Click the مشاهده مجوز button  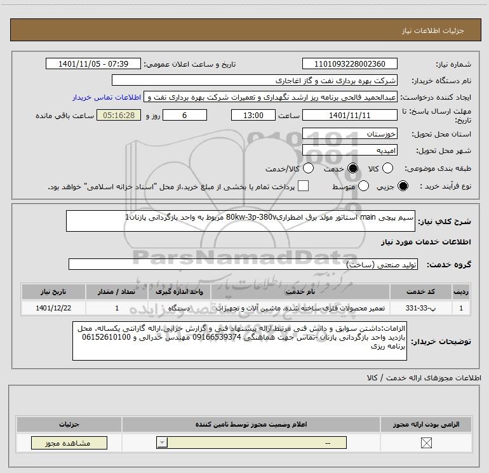pyautogui.click(x=69, y=443)
